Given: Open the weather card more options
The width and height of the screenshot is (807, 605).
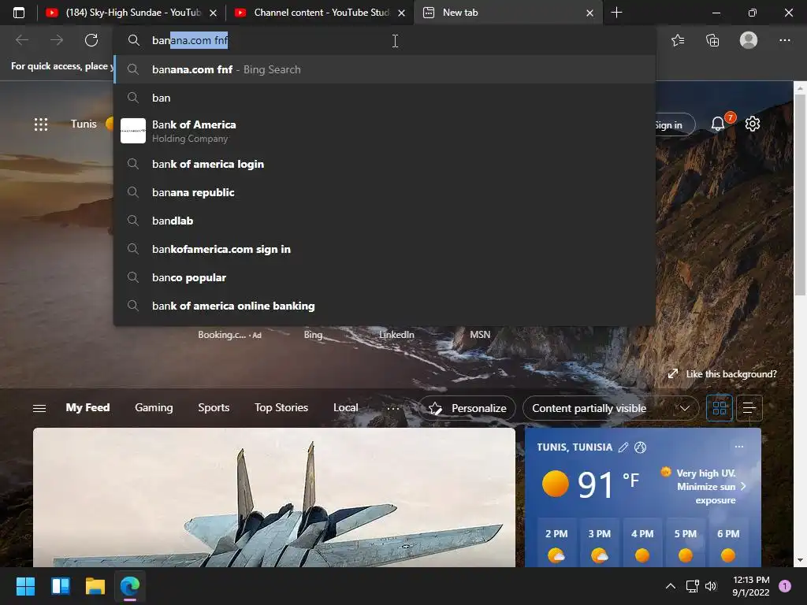Looking at the screenshot, I should click(739, 447).
